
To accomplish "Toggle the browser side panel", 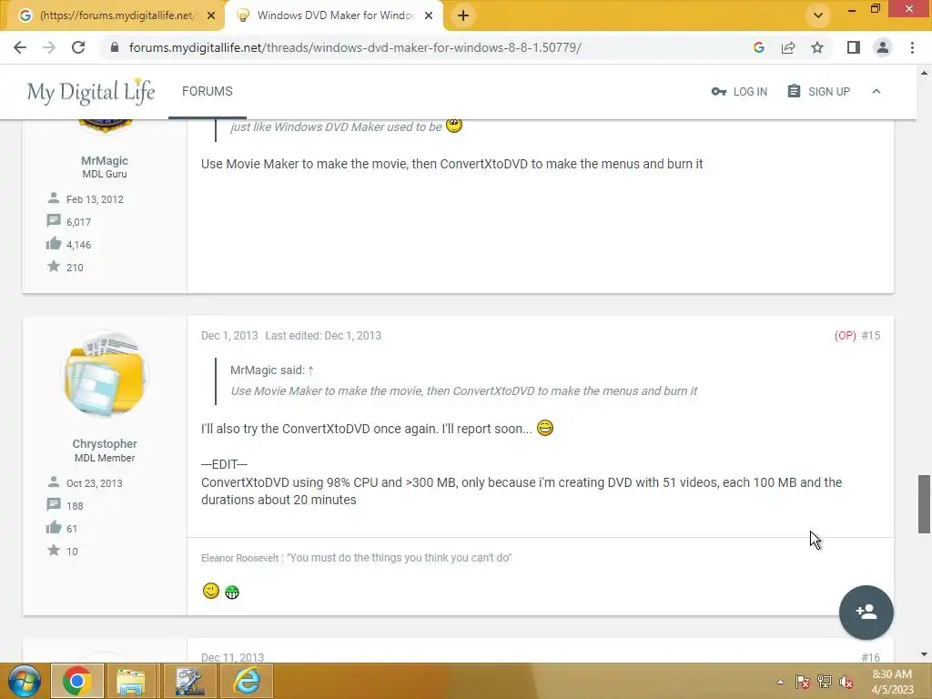I will click(854, 47).
